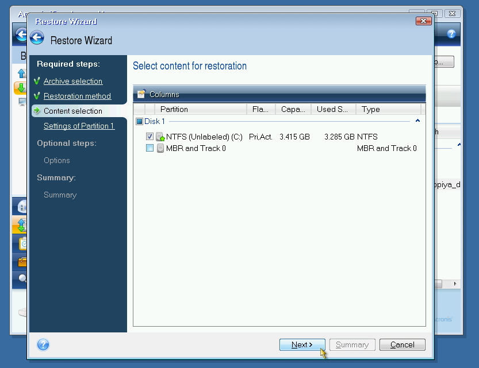479x368 pixels.
Task: Go to Archive selection step
Action: click(73, 81)
